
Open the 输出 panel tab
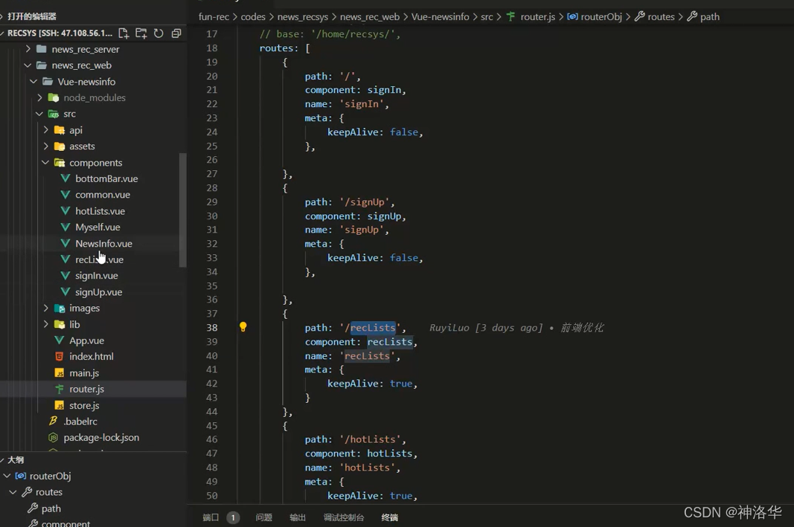pos(298,517)
